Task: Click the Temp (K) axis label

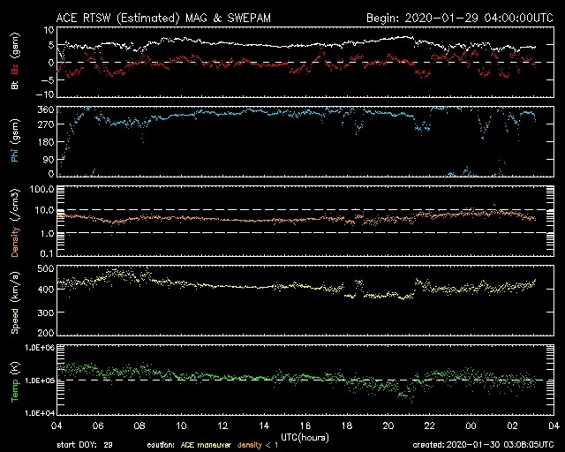Action: (15, 380)
